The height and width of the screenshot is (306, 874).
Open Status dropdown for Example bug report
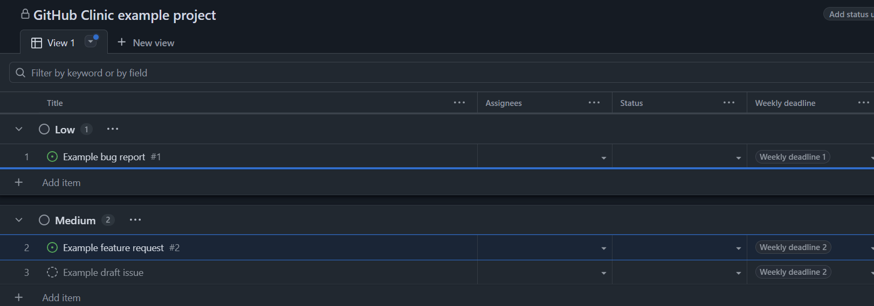coord(739,158)
